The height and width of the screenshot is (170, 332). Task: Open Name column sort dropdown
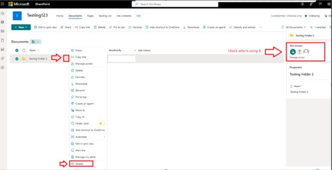tap(34, 50)
